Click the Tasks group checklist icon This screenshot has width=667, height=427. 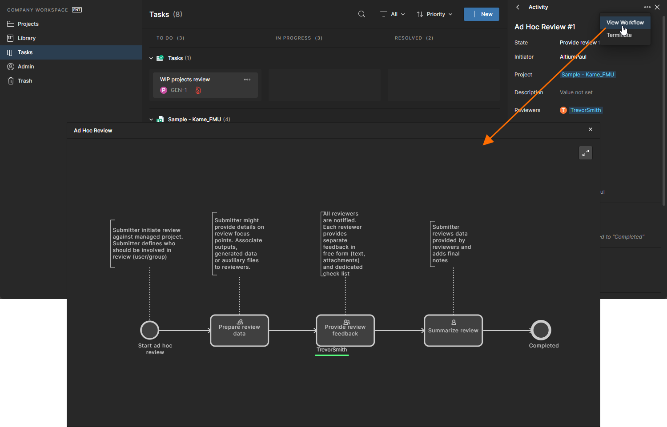pos(160,58)
